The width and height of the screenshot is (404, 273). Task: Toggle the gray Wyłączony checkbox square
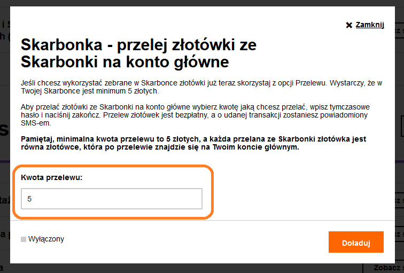tap(23, 239)
